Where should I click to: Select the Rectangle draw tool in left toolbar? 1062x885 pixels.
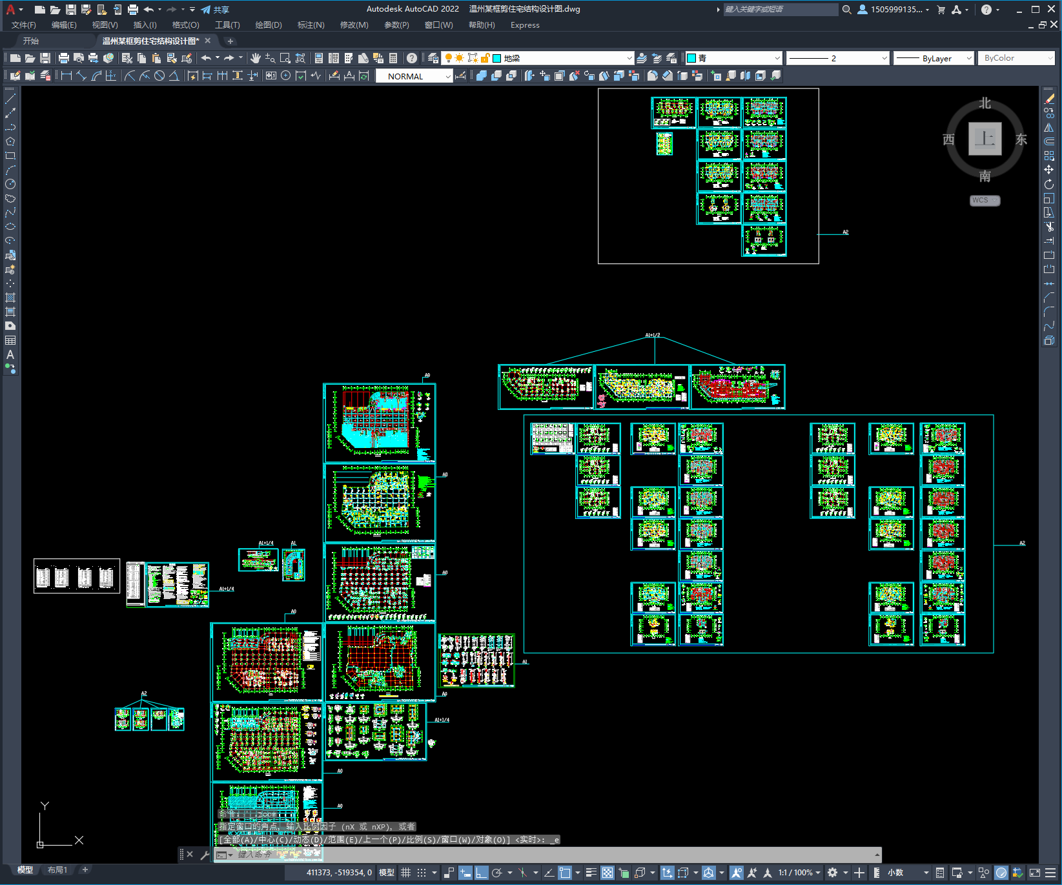pos(10,156)
